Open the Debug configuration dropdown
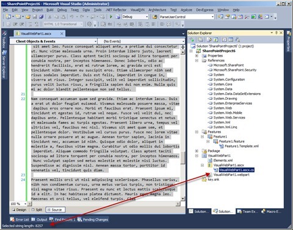The image size is (293, 230). tap(147, 17)
